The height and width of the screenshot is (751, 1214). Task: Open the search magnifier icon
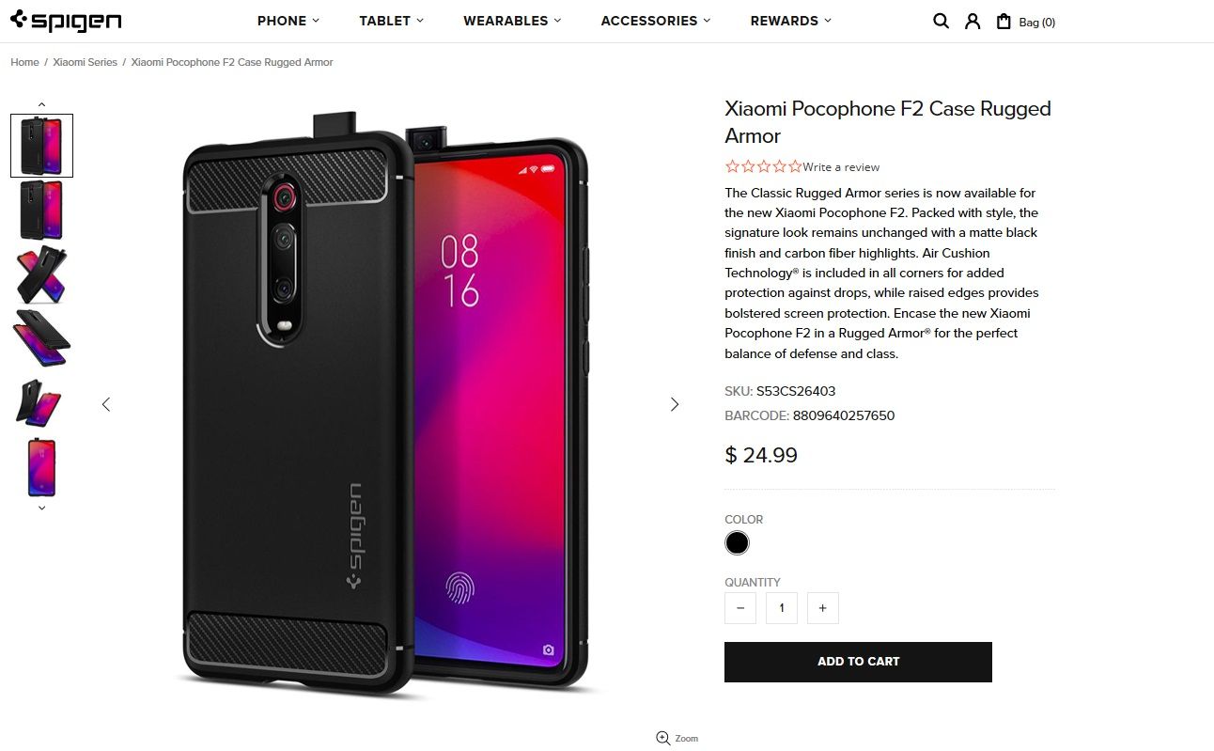[x=941, y=21]
